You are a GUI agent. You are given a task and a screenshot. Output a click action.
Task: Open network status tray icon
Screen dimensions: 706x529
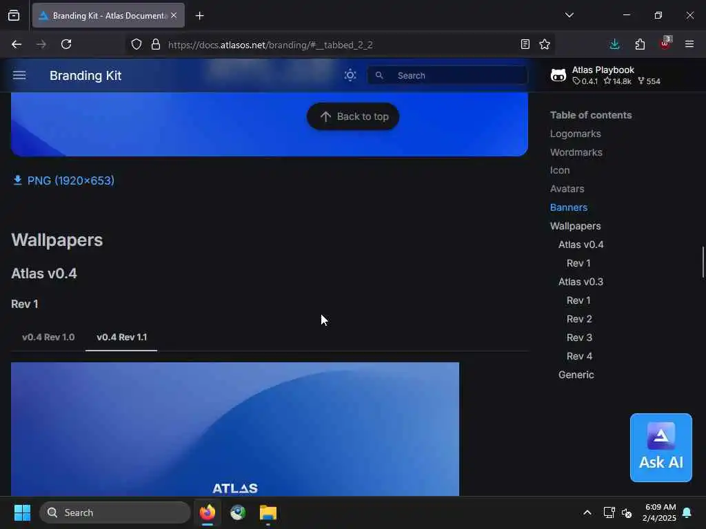(x=609, y=512)
